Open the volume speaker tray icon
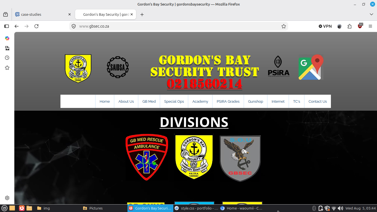Viewport: 377px width, 212px height. pos(340,208)
